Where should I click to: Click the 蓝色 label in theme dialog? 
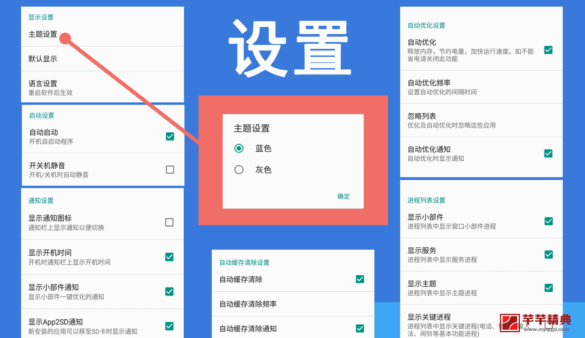coord(263,148)
